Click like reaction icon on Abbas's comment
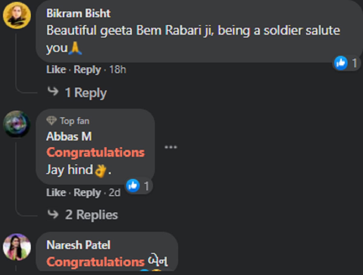 click(132, 186)
